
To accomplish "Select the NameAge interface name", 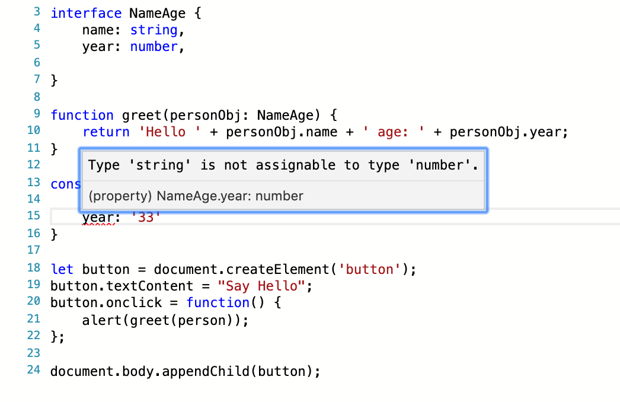I will [157, 13].
